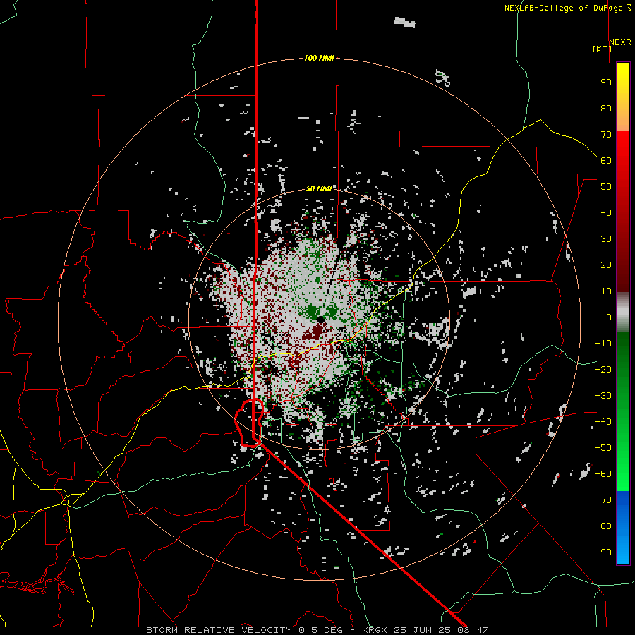
Task: Select the 0 value on velocity scale
Action: 609,317
